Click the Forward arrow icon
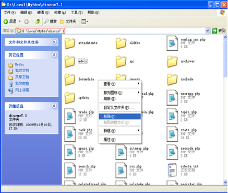Viewport: 228px width, 193px height. [26, 21]
